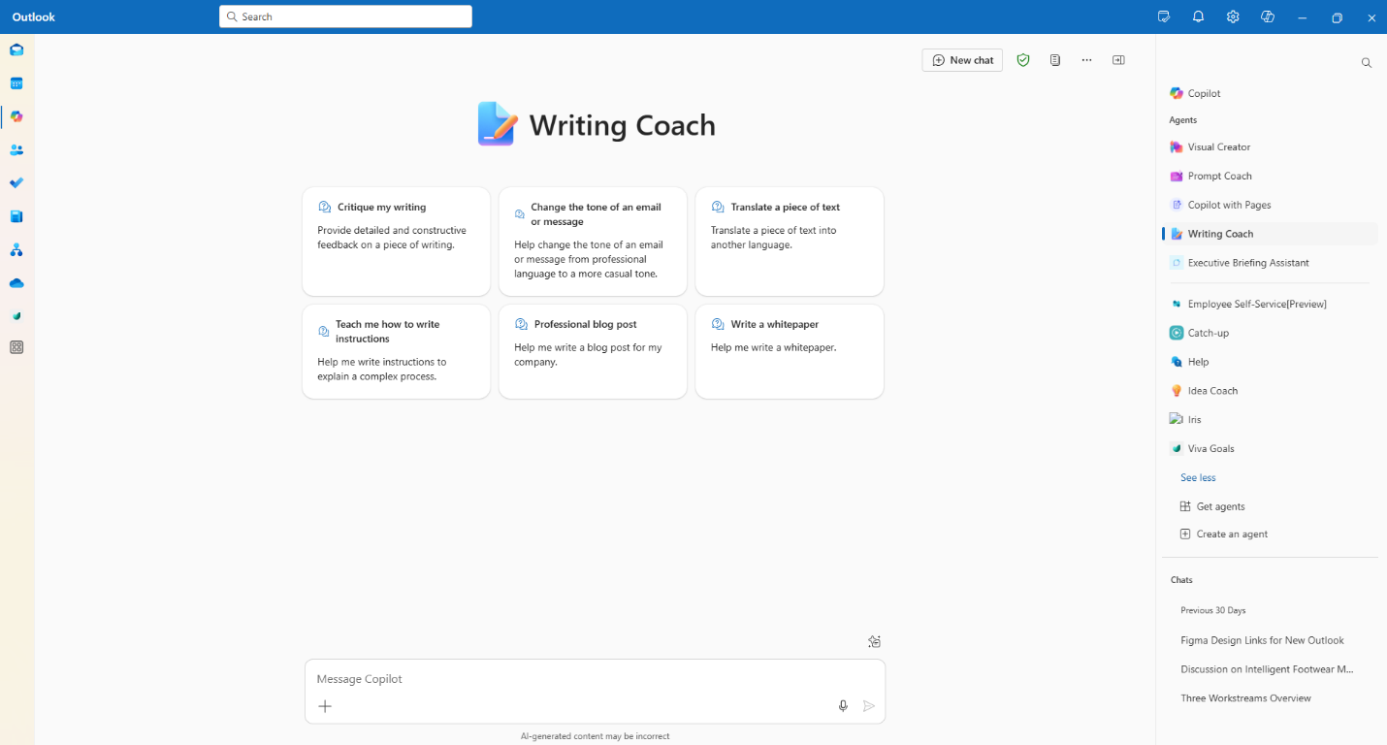Open Copilot in the agents panel
Screen dimensions: 1387x745
pos(1270,93)
